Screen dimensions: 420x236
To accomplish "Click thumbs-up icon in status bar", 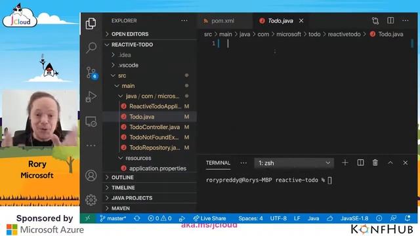I will pos(329,218).
